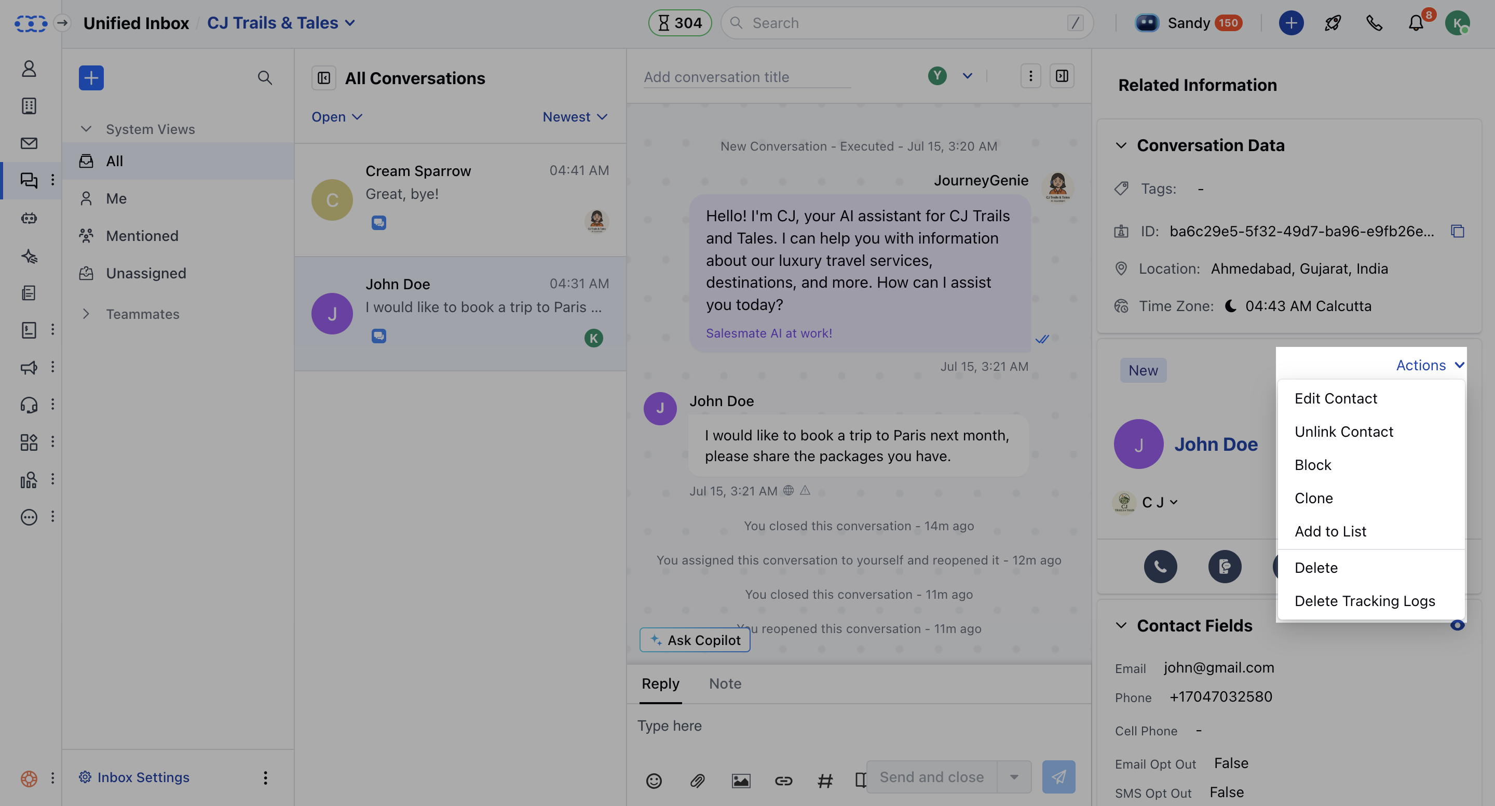Click the paper plane send button
Image resolution: width=1495 pixels, height=806 pixels.
coord(1058,777)
